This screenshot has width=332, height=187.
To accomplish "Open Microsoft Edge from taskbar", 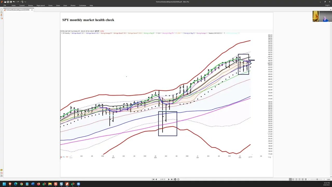I will coord(16,184).
